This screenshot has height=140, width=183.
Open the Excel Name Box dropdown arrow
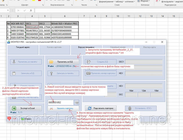tap(8, 10)
